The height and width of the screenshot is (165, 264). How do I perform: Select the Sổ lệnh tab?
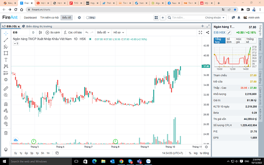pyautogui.click(x=230, y=41)
